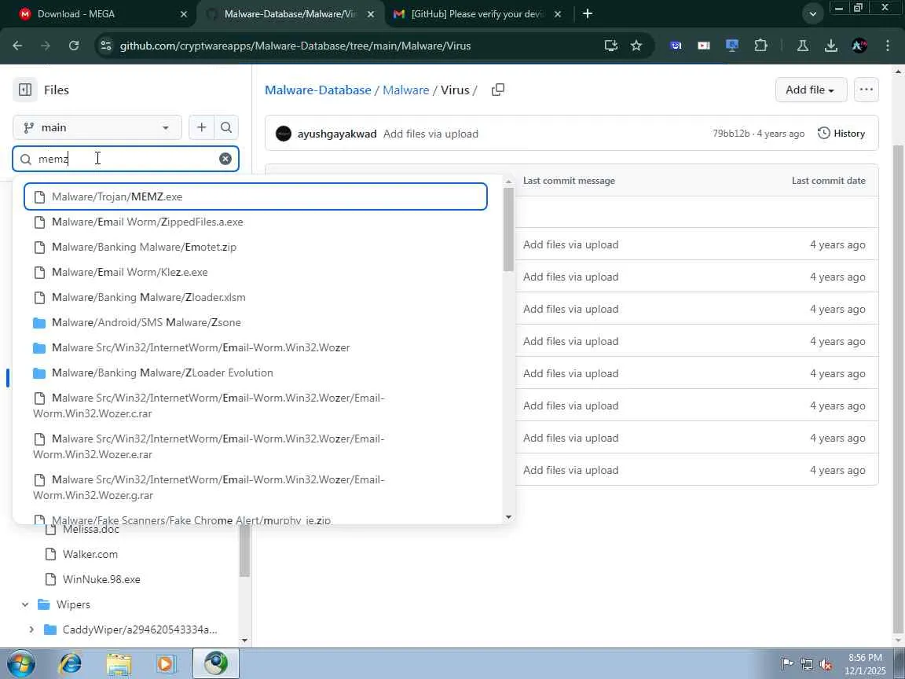This screenshot has width=905, height=679.
Task: Choose the Klez.e.exe search result
Action: (x=255, y=272)
